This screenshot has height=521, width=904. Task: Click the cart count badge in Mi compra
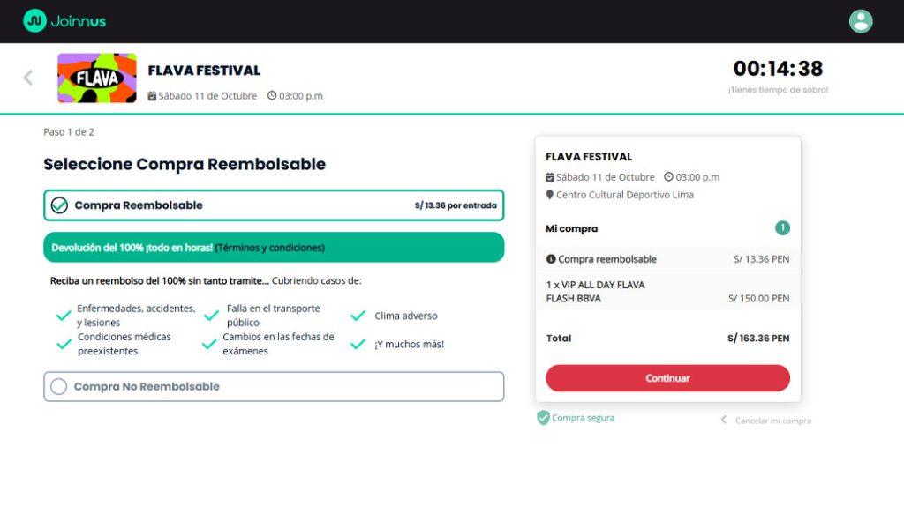[x=782, y=228]
